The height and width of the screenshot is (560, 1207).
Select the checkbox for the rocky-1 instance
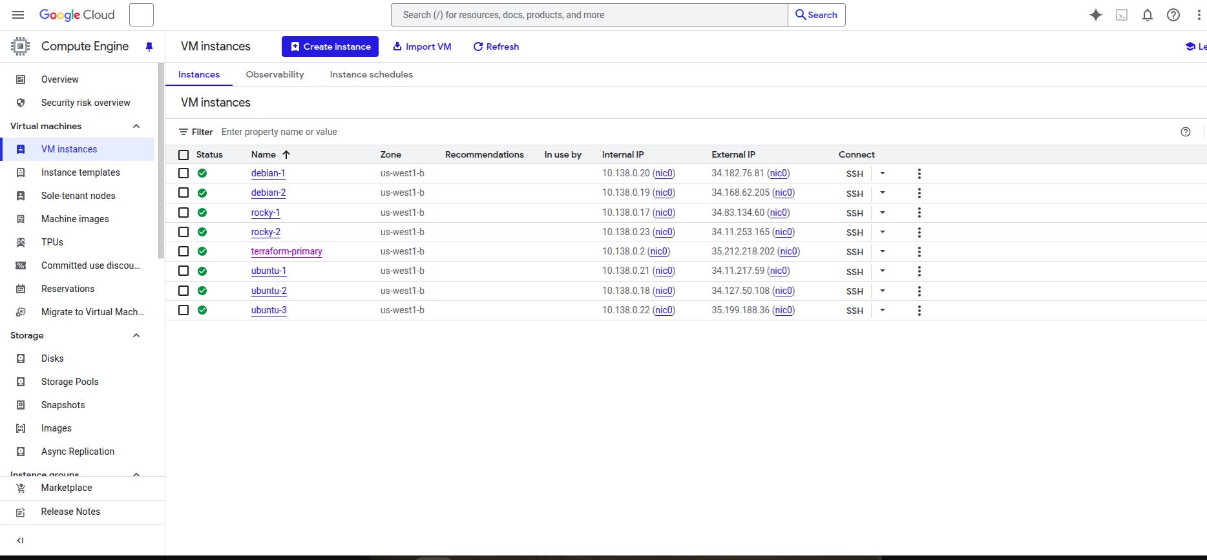pyautogui.click(x=184, y=213)
